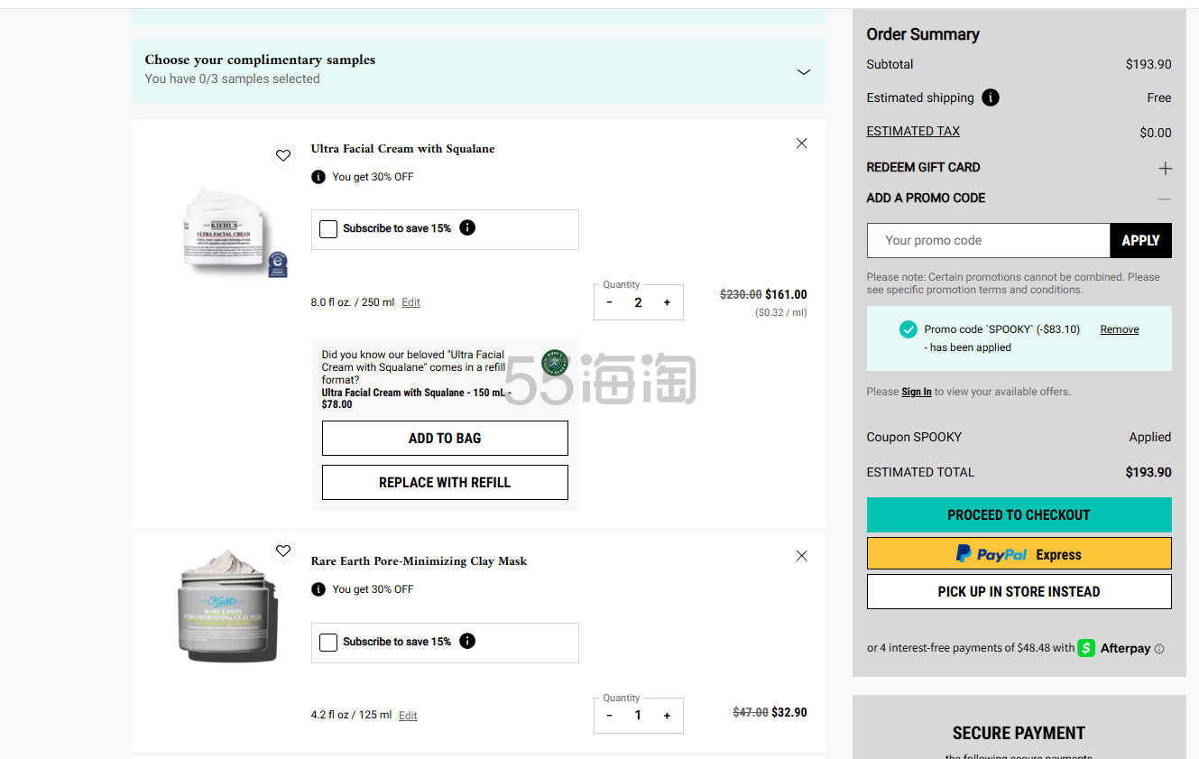Click info icon next to Clay Mask subscribe
The height and width of the screenshot is (759, 1199).
tap(467, 641)
